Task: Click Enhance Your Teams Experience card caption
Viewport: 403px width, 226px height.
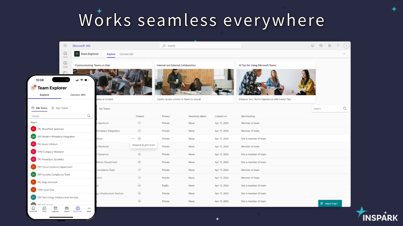Action: 265,99
